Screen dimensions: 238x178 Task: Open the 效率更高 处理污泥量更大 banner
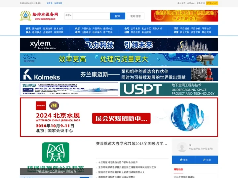coord(119,59)
